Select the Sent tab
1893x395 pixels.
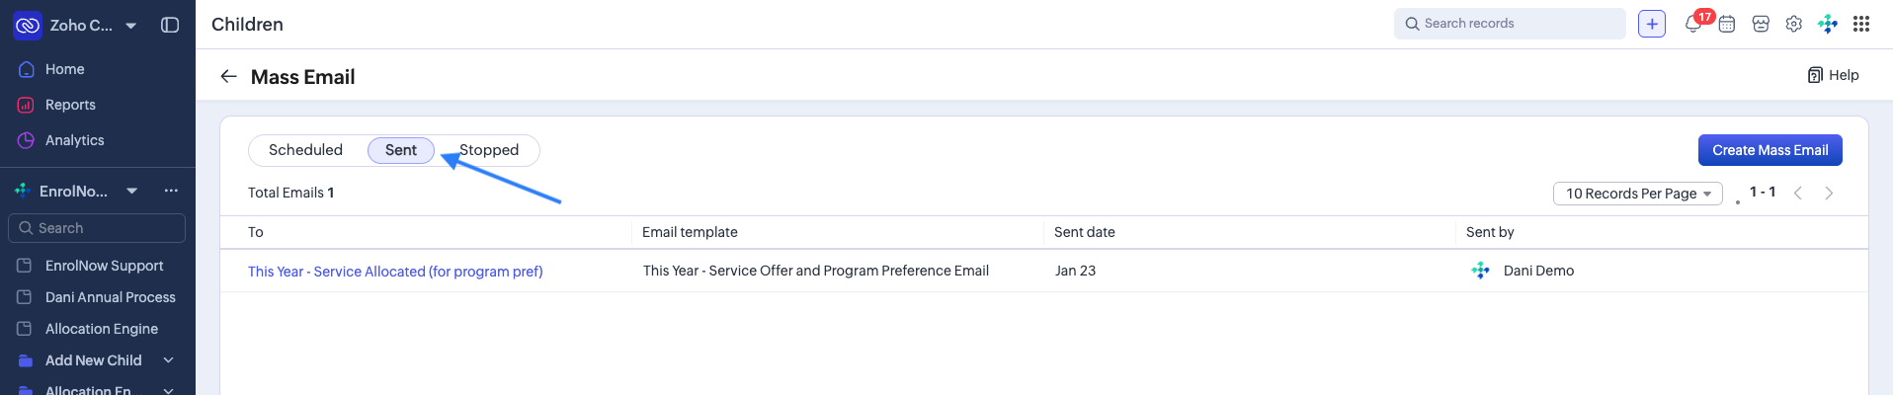click(x=401, y=150)
